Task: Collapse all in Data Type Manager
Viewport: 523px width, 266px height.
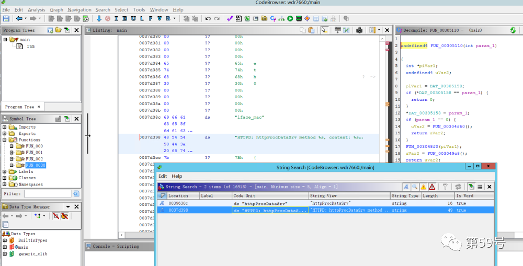Action: coord(6,224)
